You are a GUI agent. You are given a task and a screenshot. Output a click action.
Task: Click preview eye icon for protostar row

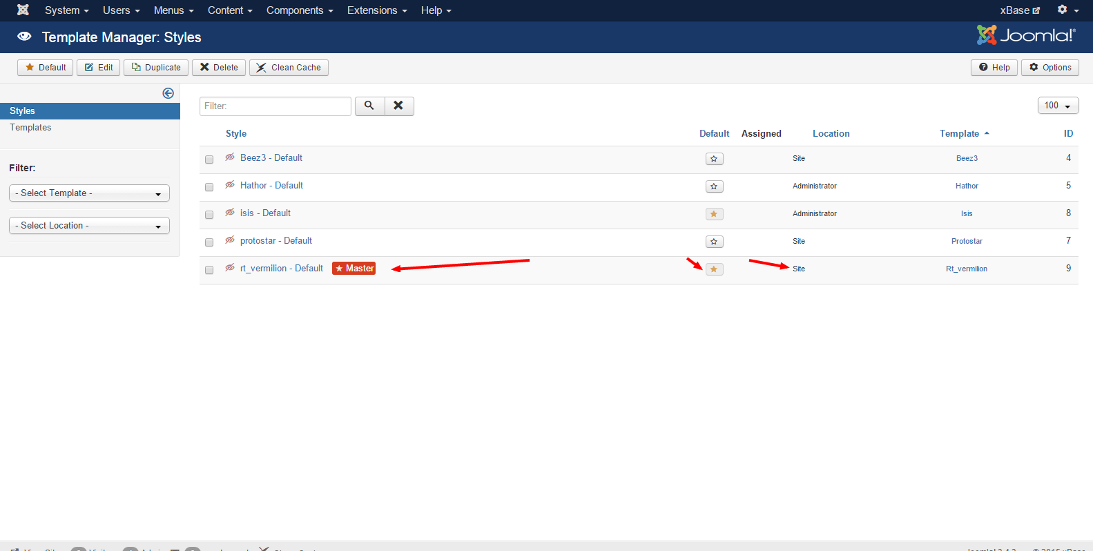coord(230,240)
